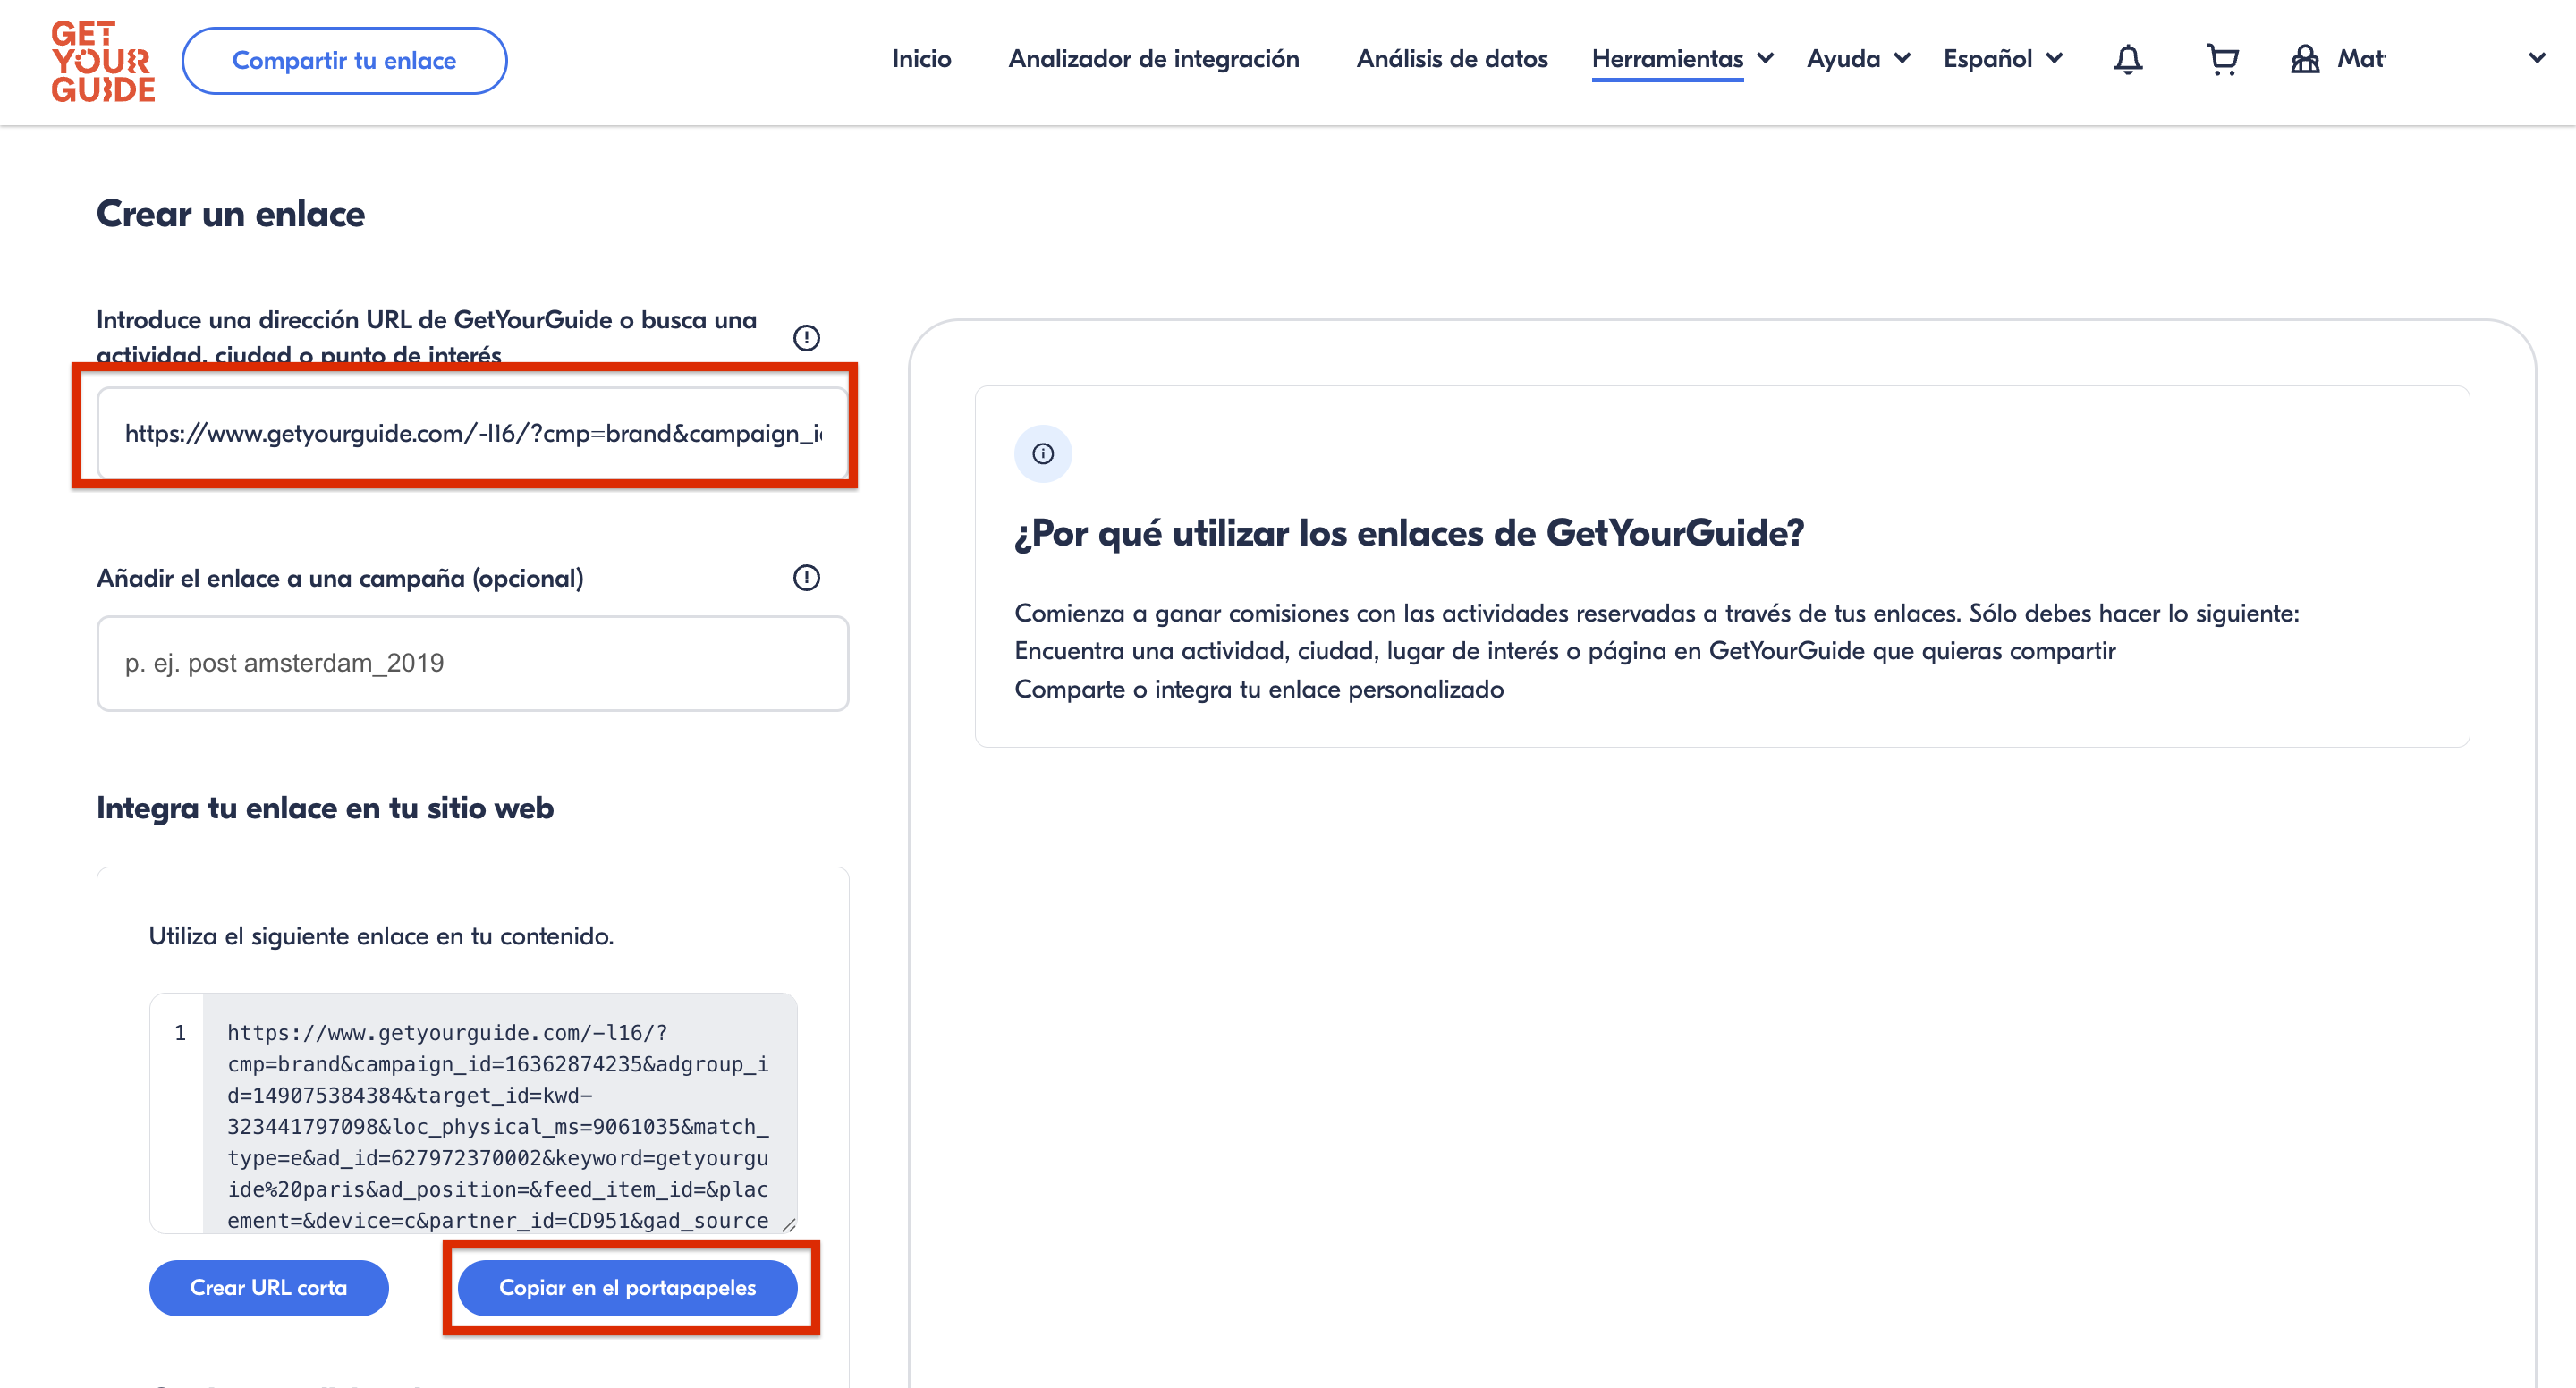Image resolution: width=2576 pixels, height=1388 pixels.
Task: Click the info circle in the help card
Action: [x=1042, y=454]
